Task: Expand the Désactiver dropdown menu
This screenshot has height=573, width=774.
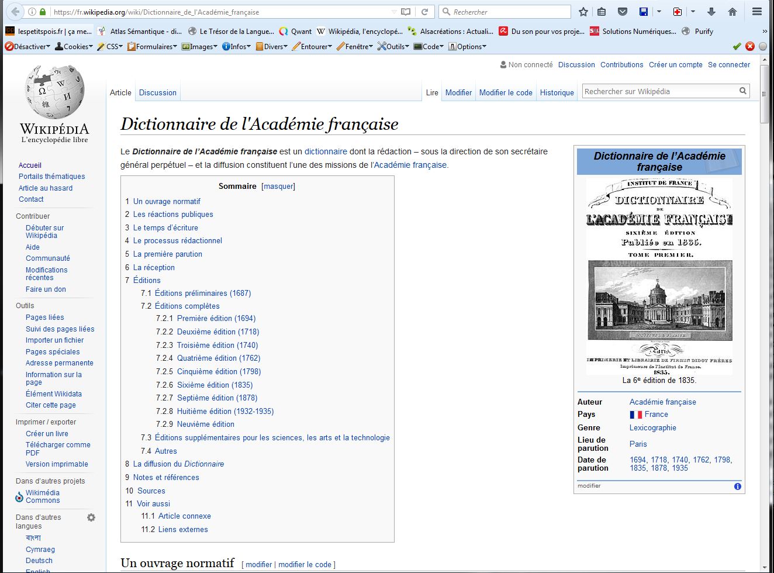Action: pos(27,47)
